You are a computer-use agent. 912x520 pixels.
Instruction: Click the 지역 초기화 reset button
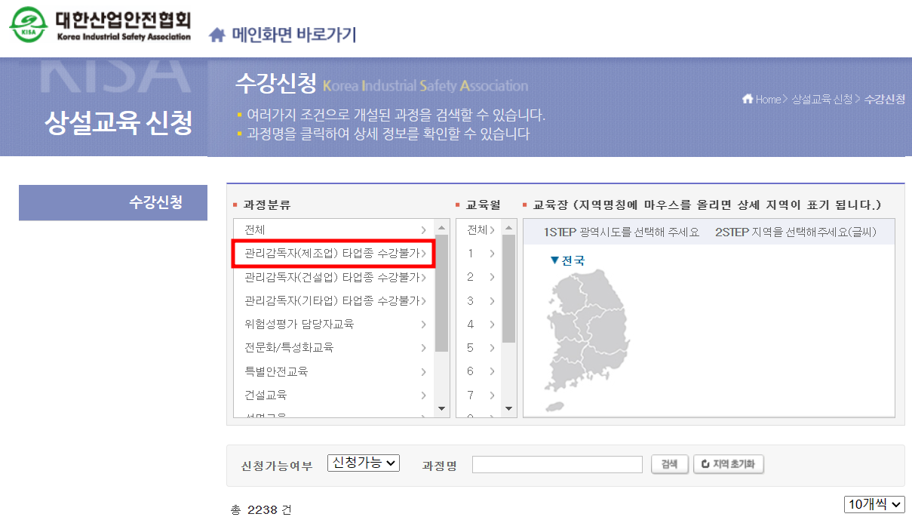pyautogui.click(x=729, y=463)
